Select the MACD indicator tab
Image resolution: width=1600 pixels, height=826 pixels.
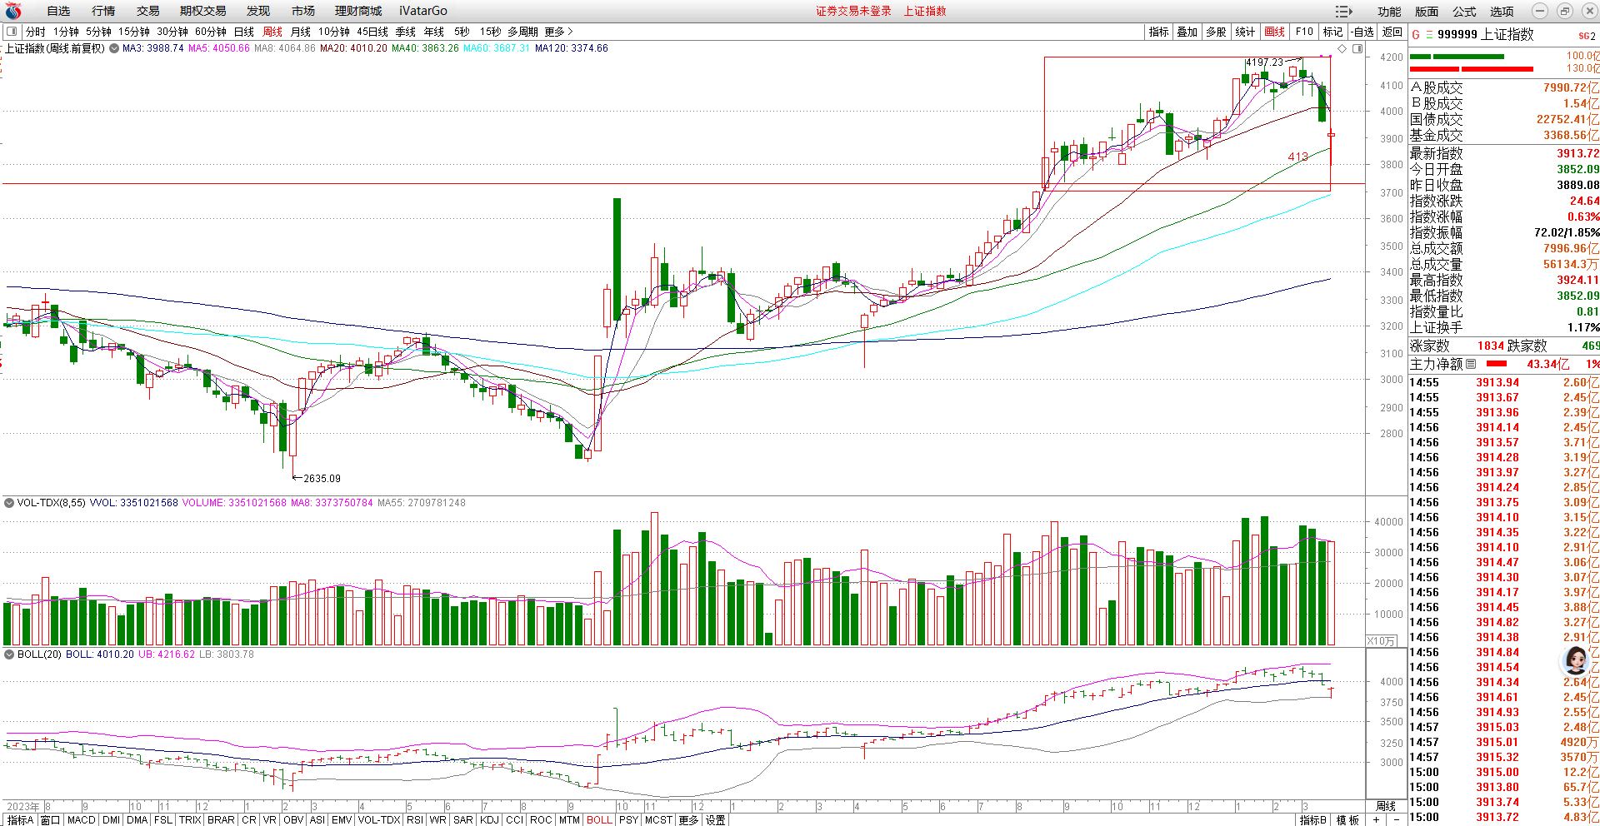click(x=81, y=820)
